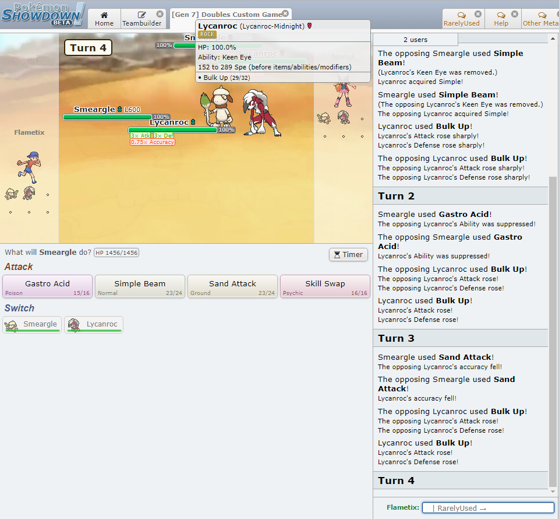Click the Smeargle button under Switch
The height and width of the screenshot is (519, 559).
(32, 324)
